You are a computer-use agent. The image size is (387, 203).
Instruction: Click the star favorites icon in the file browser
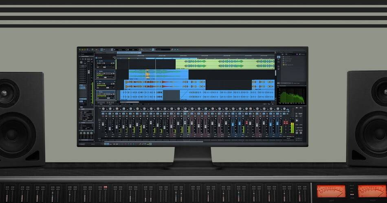coord(279,69)
